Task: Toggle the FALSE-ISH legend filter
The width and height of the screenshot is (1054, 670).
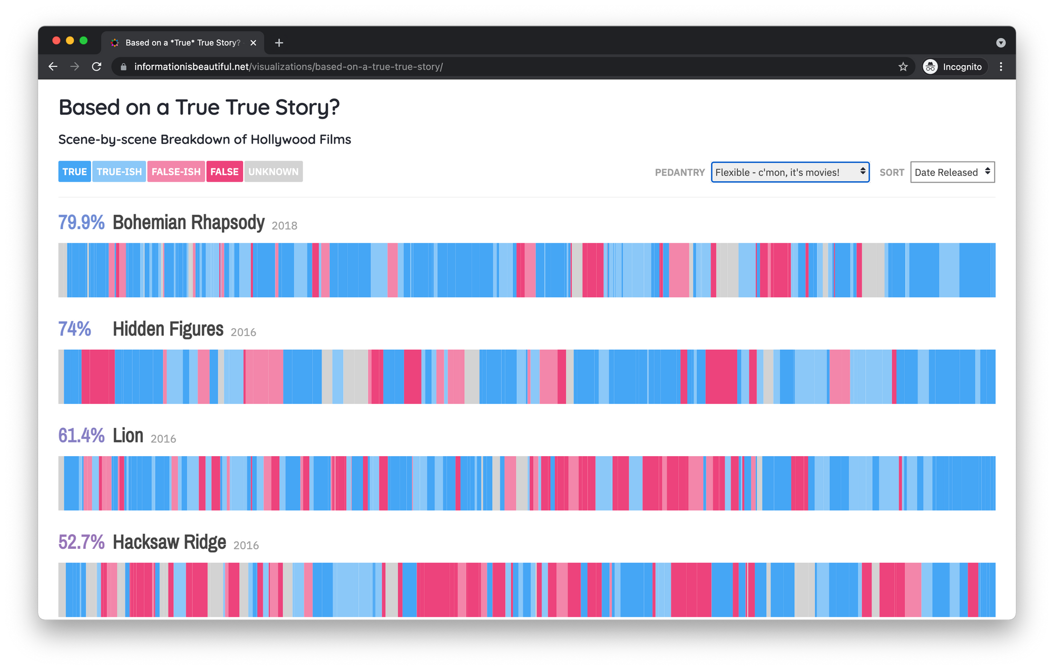Action: [176, 172]
